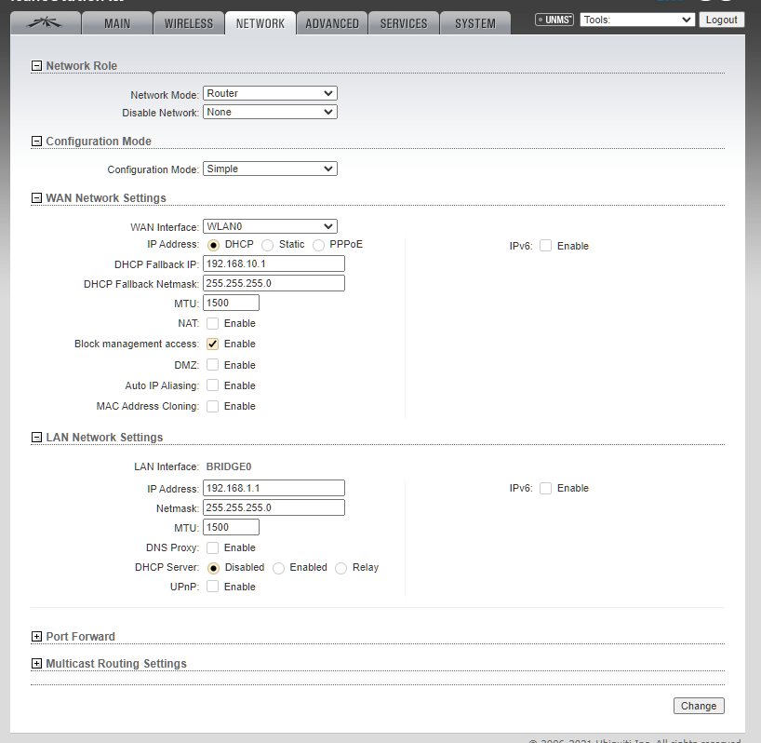This screenshot has width=761, height=743.
Task: Enable the DNS Proxy checkbox
Action: pos(212,547)
